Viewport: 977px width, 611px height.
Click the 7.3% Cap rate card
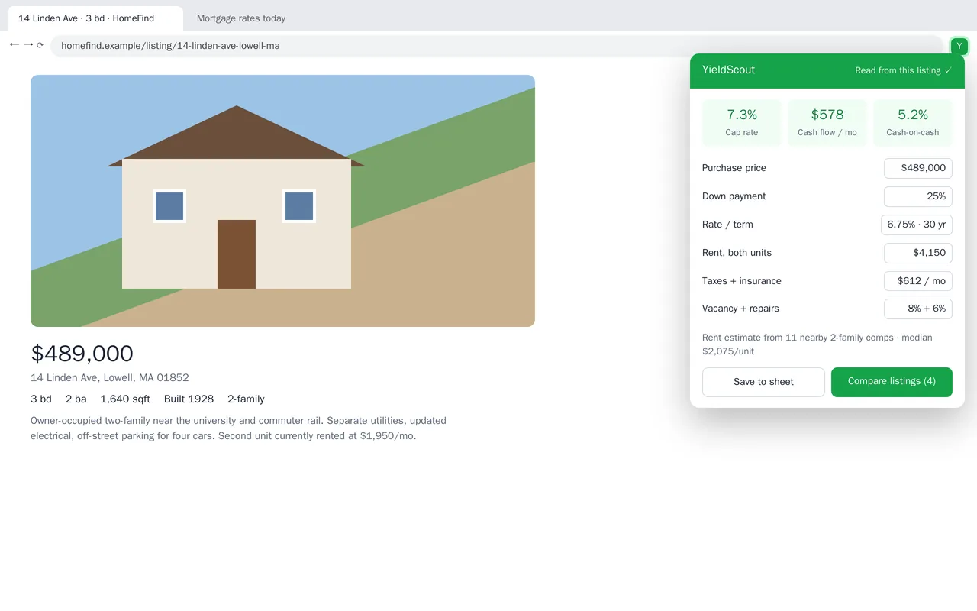(742, 123)
